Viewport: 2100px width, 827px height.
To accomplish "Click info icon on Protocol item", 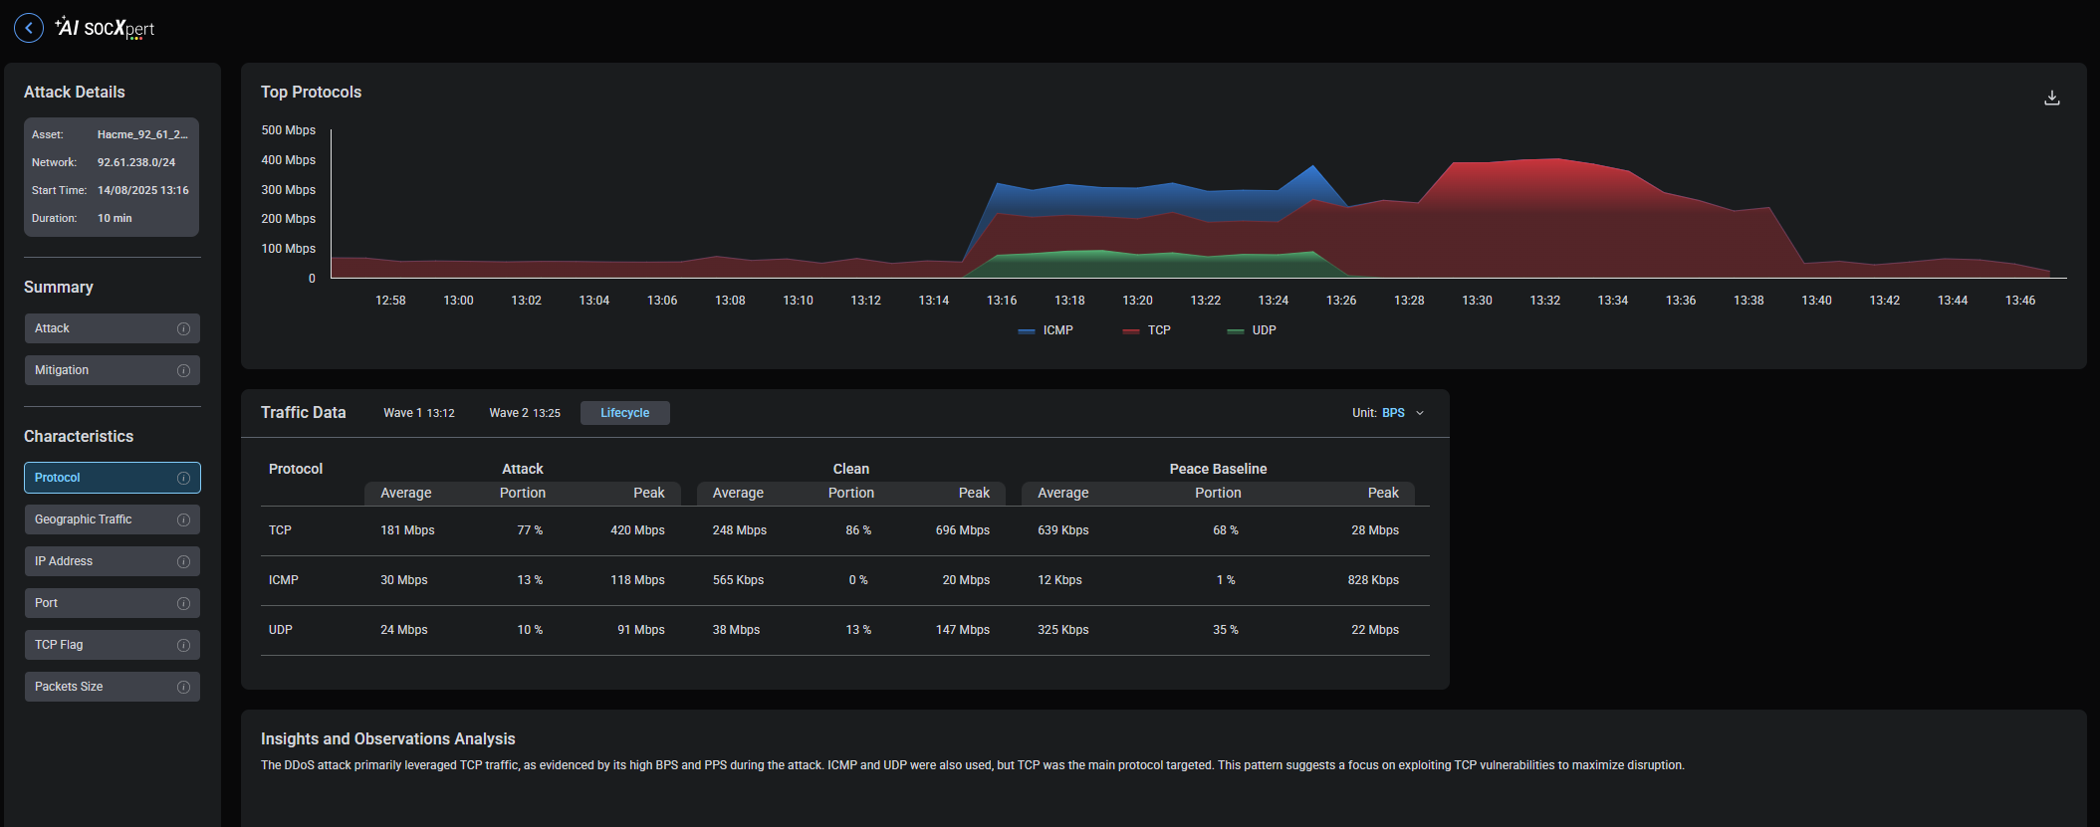I will coord(183,478).
